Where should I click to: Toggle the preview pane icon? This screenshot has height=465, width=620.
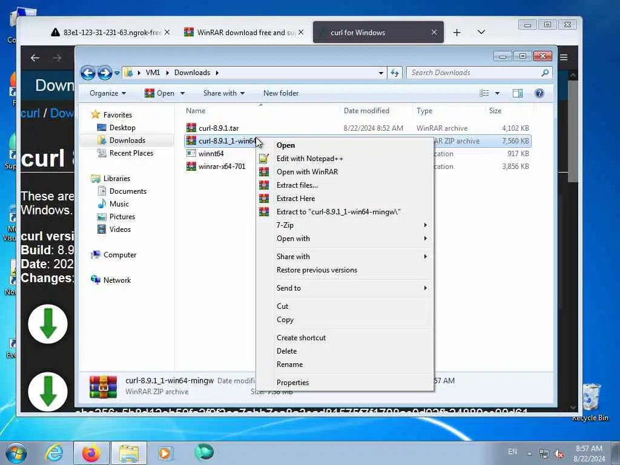point(517,93)
